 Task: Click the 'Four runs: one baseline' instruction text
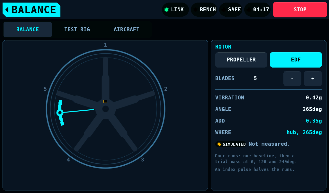coord(256,159)
